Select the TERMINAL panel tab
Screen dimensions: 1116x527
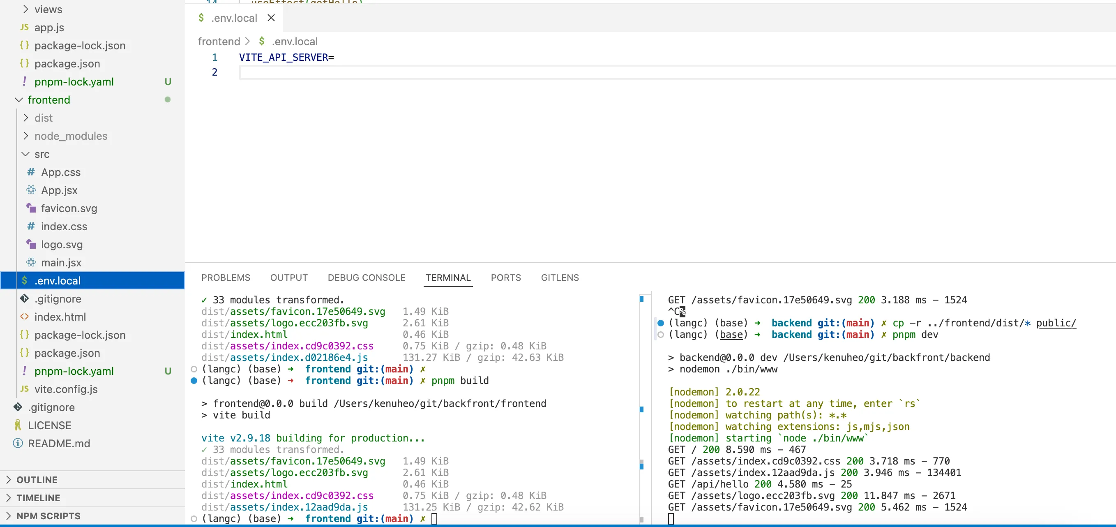[448, 277]
